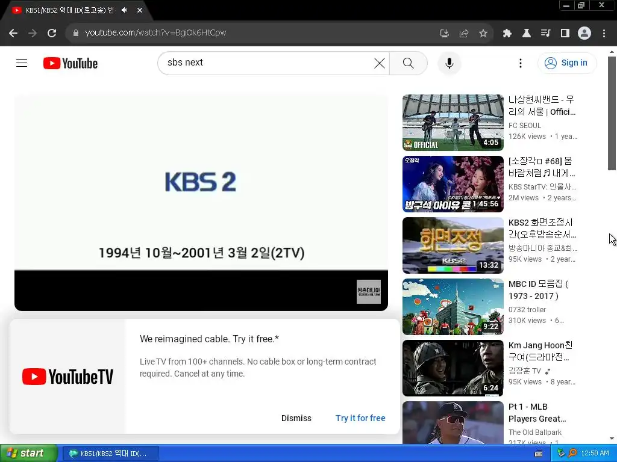Click the Sign in button

coord(567,63)
